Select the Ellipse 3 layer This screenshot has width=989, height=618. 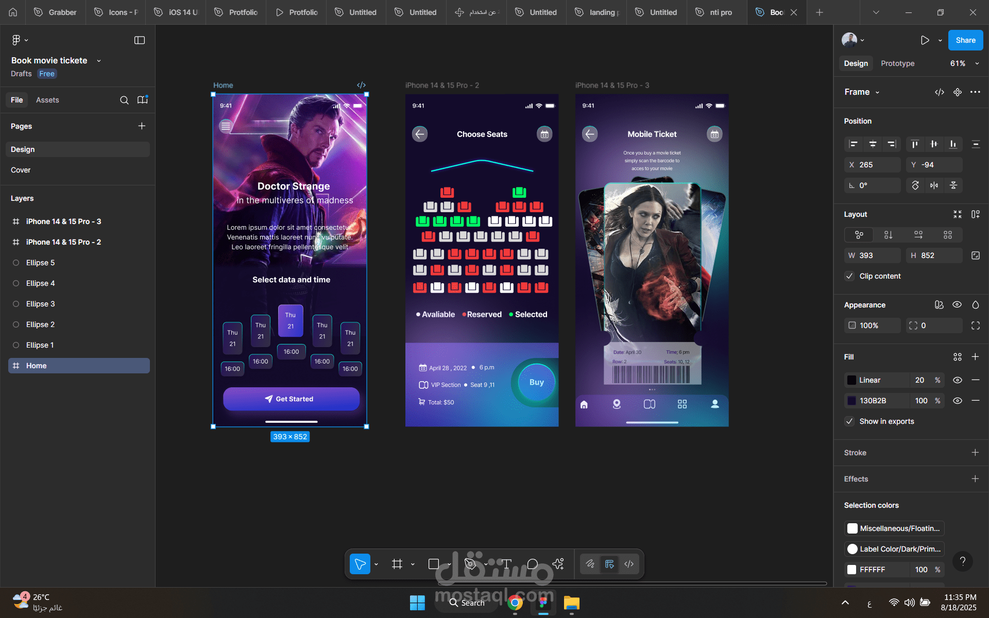[x=41, y=304]
